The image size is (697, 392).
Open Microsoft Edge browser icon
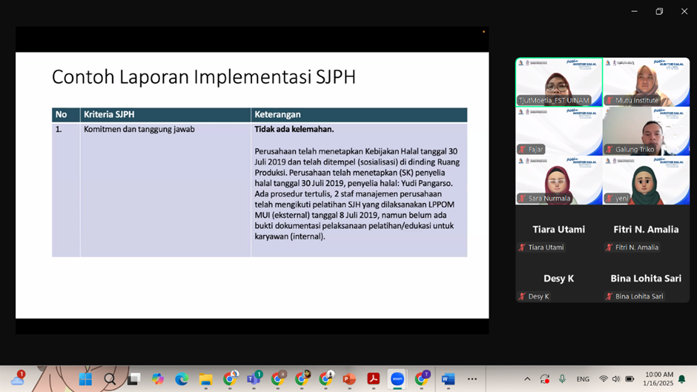182,379
